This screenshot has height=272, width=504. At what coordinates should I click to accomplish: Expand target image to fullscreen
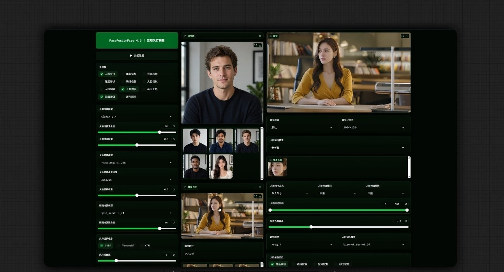click(x=256, y=196)
